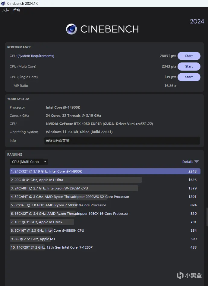
Task: Open the 文件 menu
Action: tap(6, 10)
